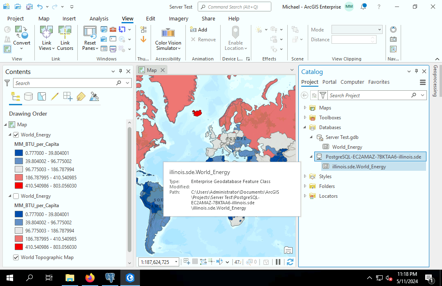Pause map drawing in status bar
The width and height of the screenshot is (442, 286).
[278, 262]
